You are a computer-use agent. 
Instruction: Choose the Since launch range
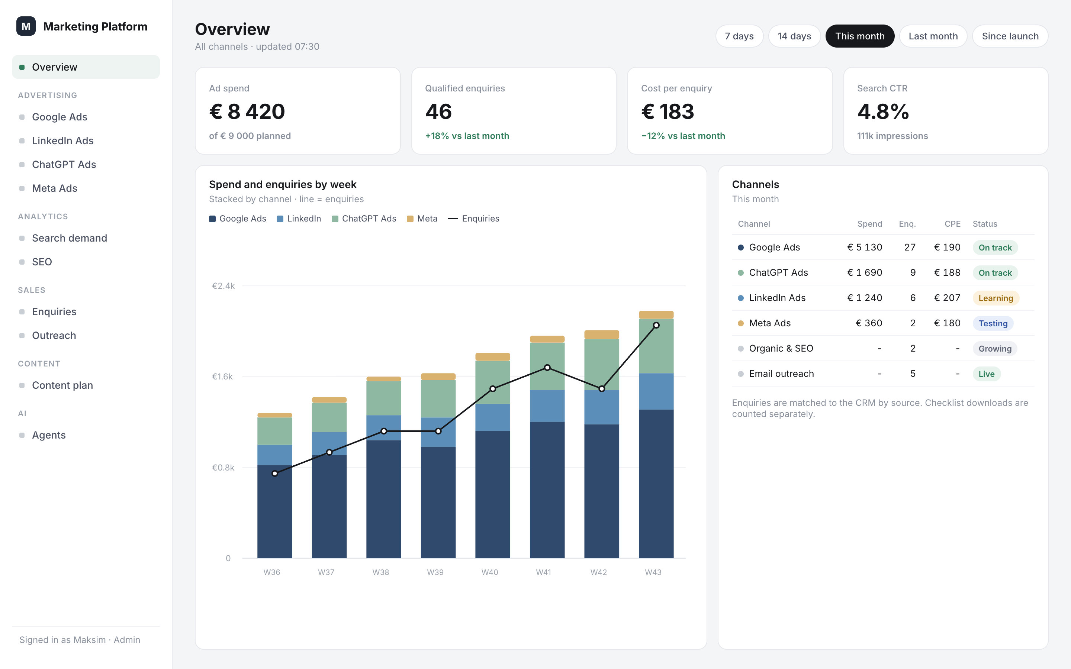pos(1010,36)
